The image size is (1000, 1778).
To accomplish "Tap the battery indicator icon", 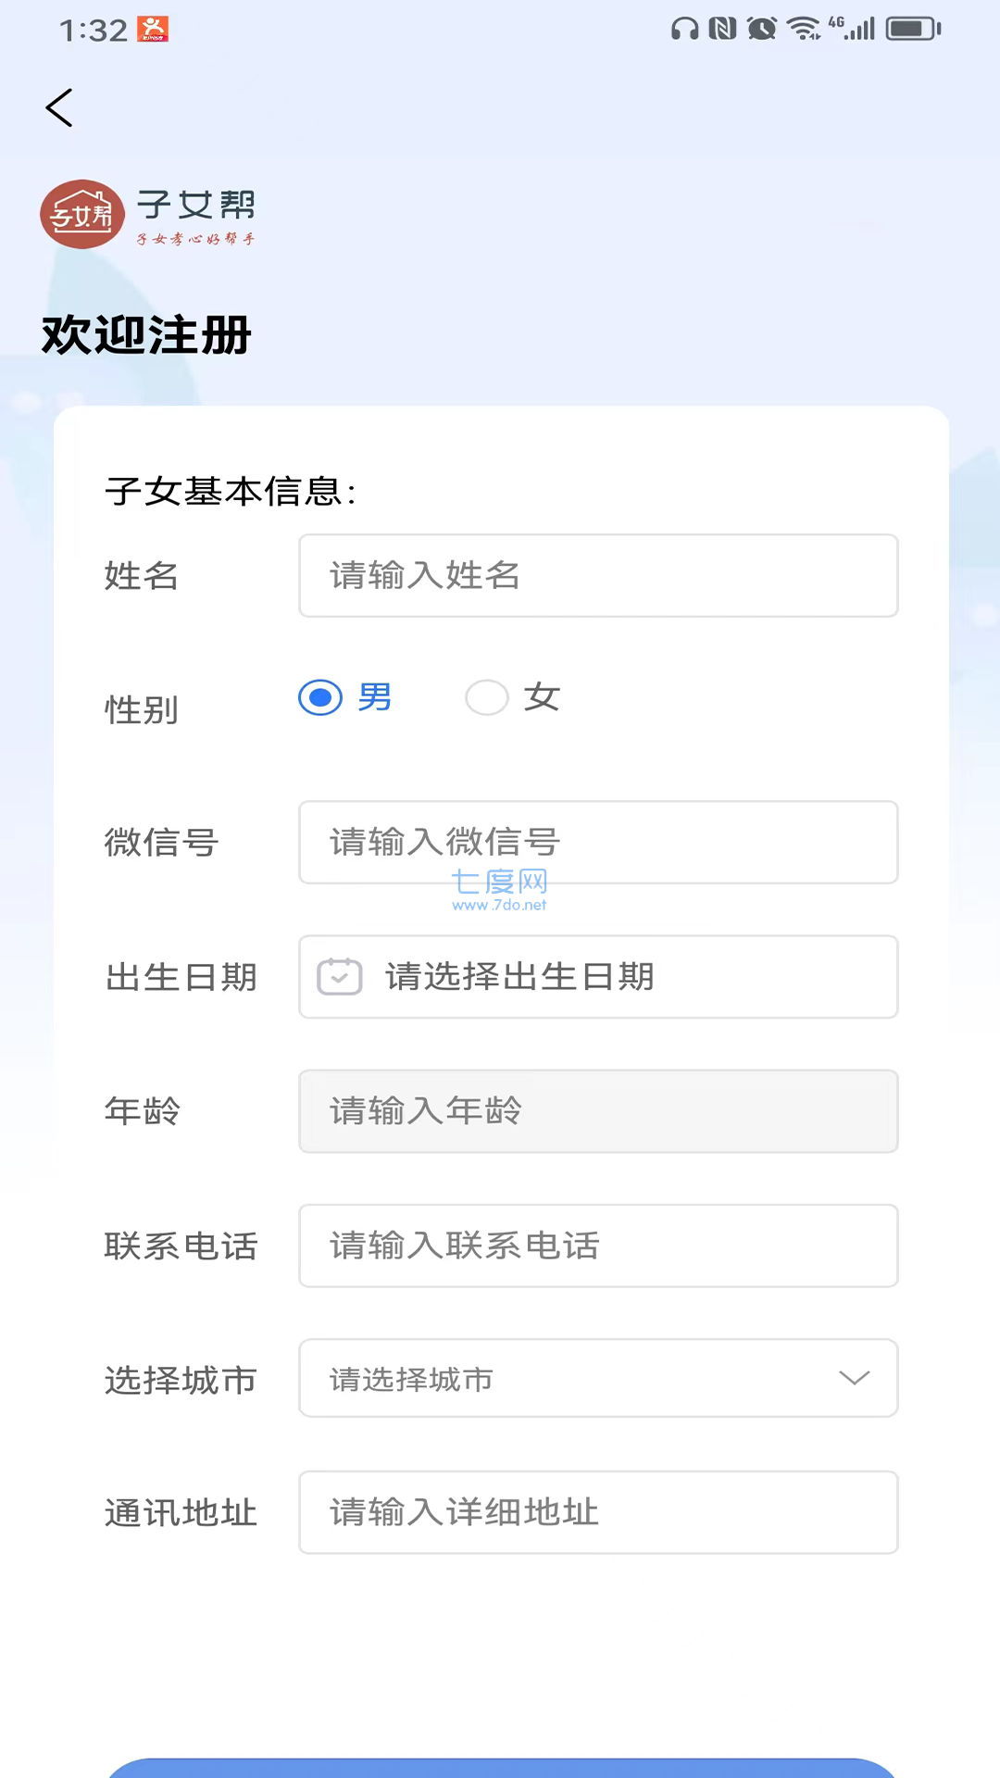I will coord(913,30).
